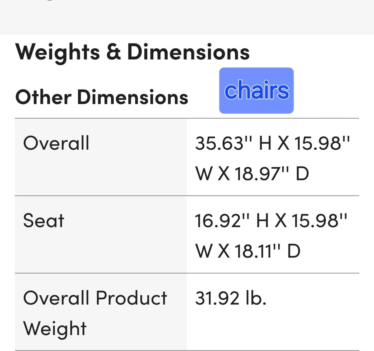Click the blue chairs label
This screenshot has width=374, height=351.
coord(256,91)
